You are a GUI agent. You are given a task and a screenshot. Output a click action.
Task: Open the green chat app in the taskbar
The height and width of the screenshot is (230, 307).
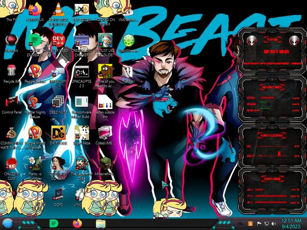54,223
